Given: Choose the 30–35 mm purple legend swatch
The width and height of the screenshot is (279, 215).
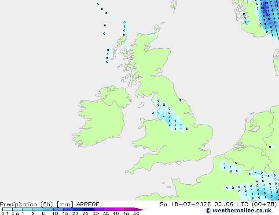Looking at the screenshot, I should pyautogui.click(x=99, y=209).
